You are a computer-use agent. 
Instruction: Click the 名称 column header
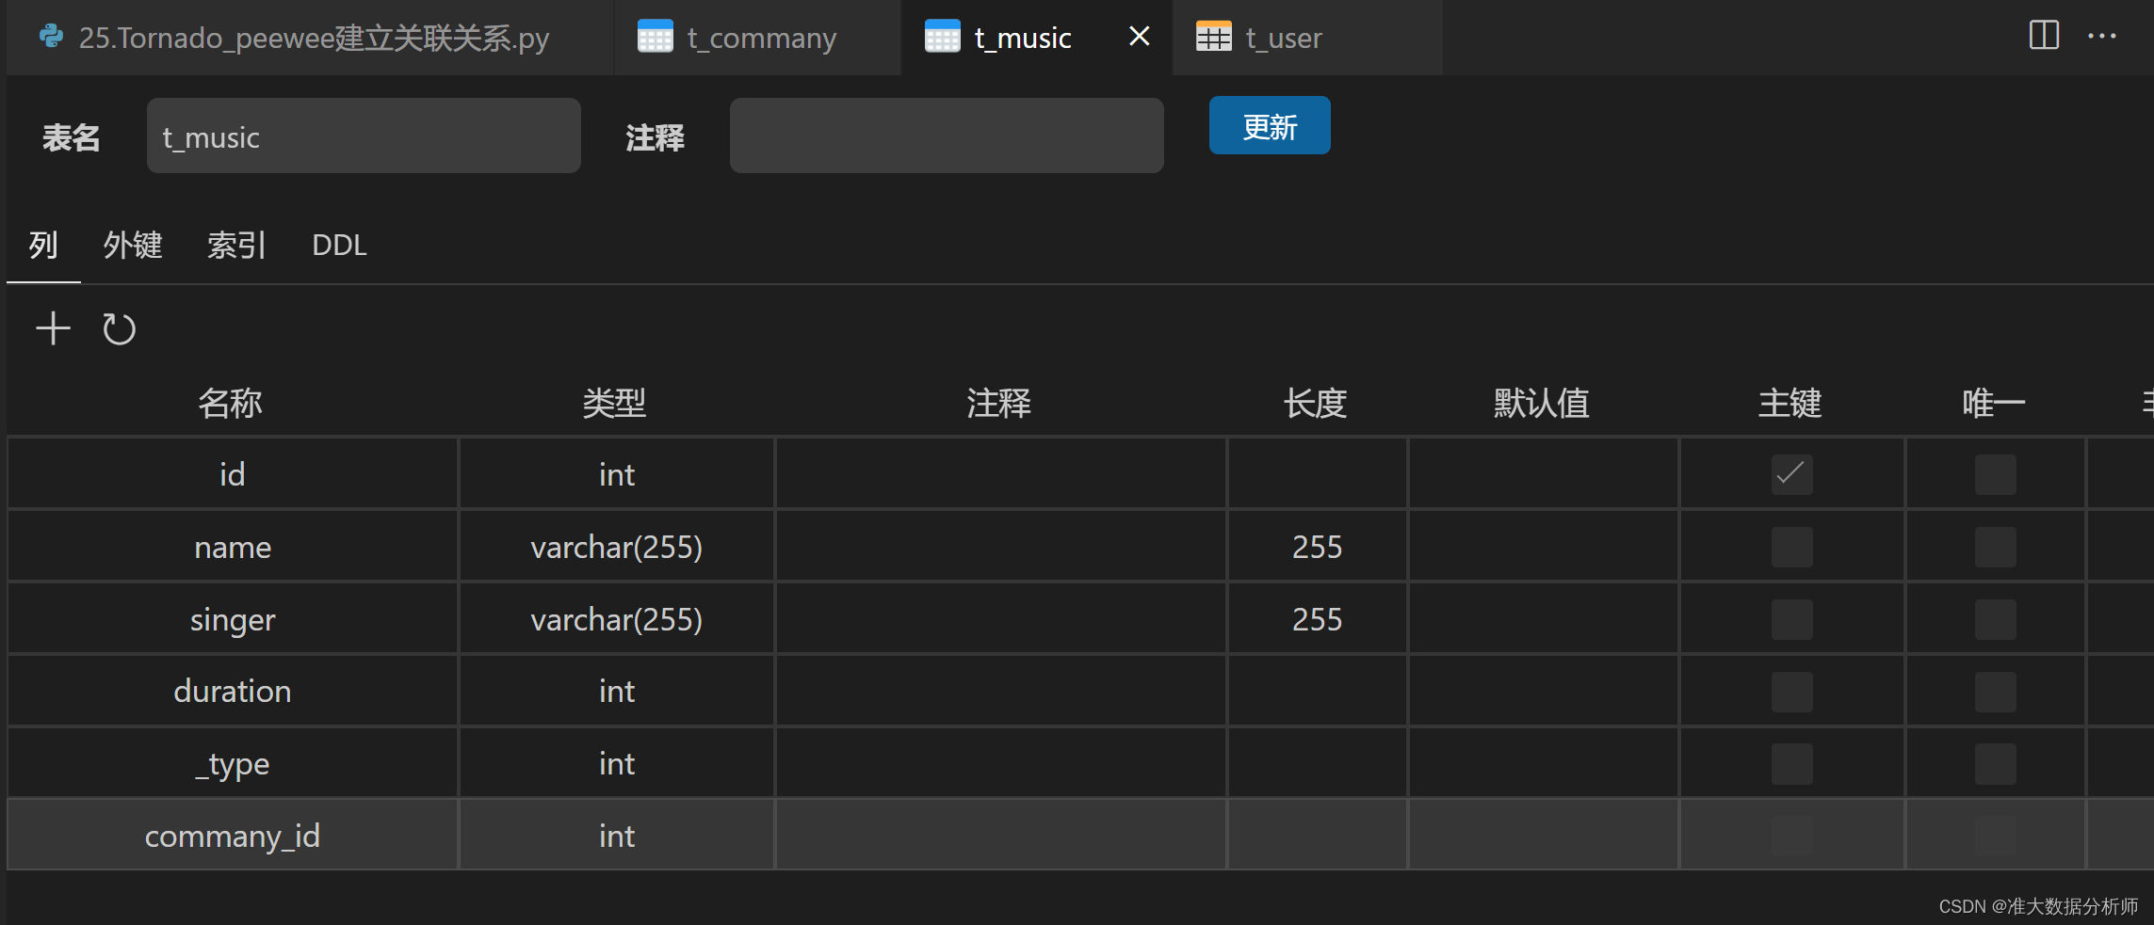pyautogui.click(x=231, y=404)
